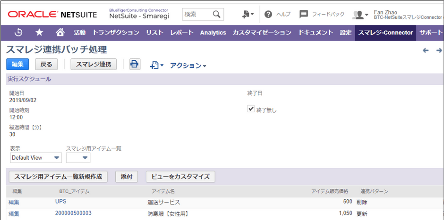This screenshot has height=220, width=444.
Task: Click the start time value 12:00
Action: (x=16, y=117)
